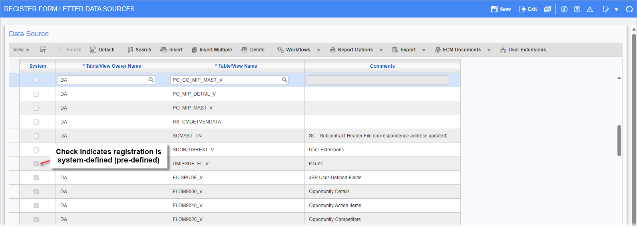Click the table's vertical scrollbar thumb
Screen dimensions: 637x227
coord(619,140)
